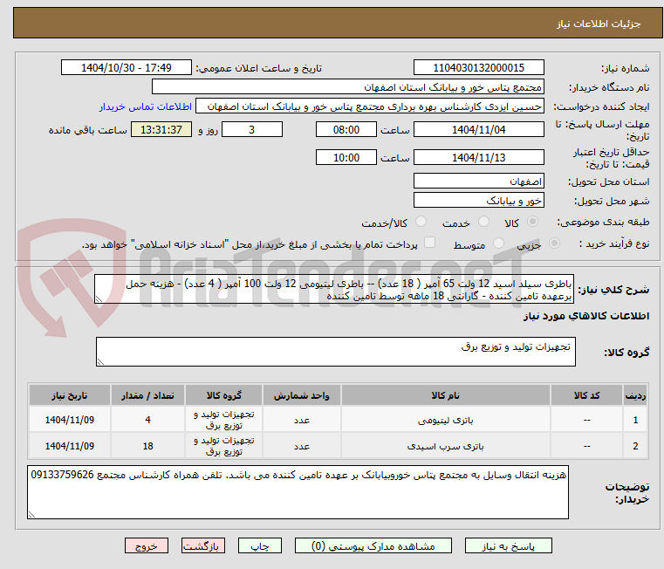Select the خدمت radio button
The width and height of the screenshot is (664, 569).
click(483, 222)
